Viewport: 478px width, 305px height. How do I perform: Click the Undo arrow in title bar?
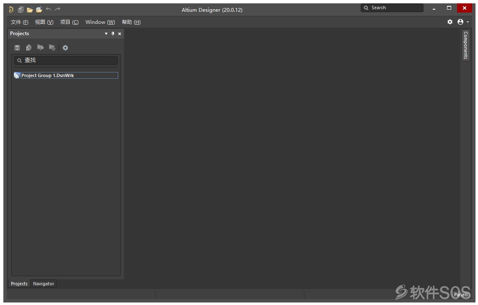[x=49, y=9]
